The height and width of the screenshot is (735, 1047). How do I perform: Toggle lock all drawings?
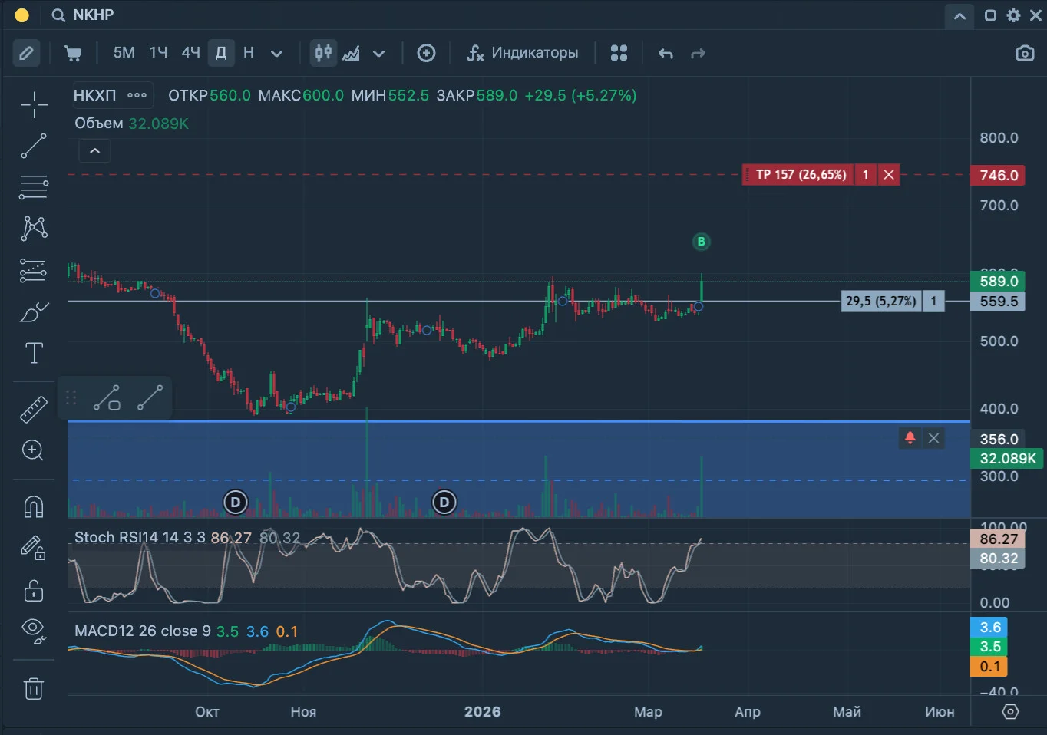point(34,590)
